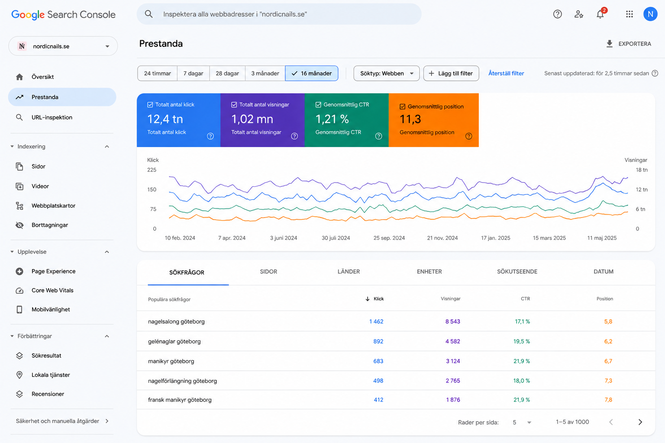Click help icon on Totalt antal visningar card
Screen dimensions: 665x443
[x=294, y=136]
